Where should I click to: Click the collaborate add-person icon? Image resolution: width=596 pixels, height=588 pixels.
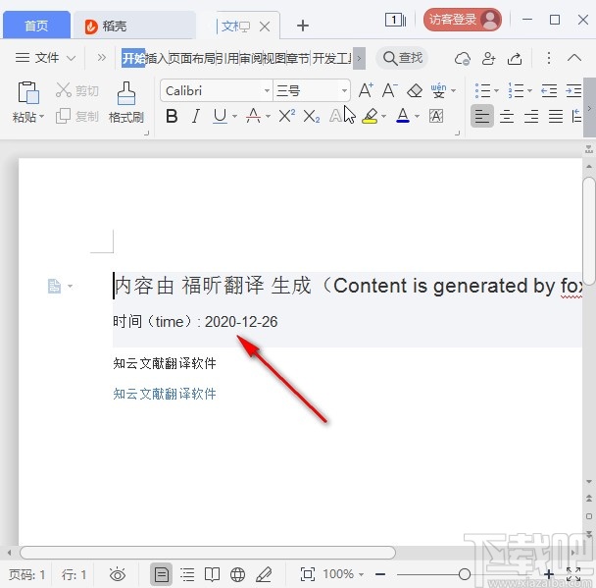click(488, 58)
